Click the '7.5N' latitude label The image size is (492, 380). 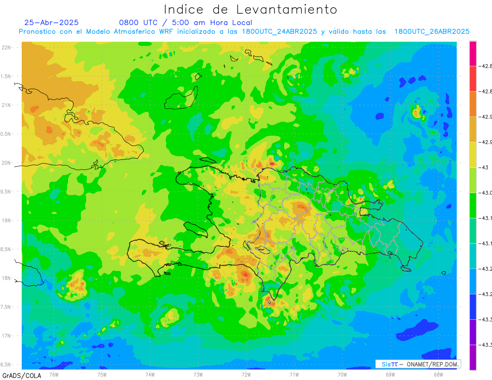[6, 307]
